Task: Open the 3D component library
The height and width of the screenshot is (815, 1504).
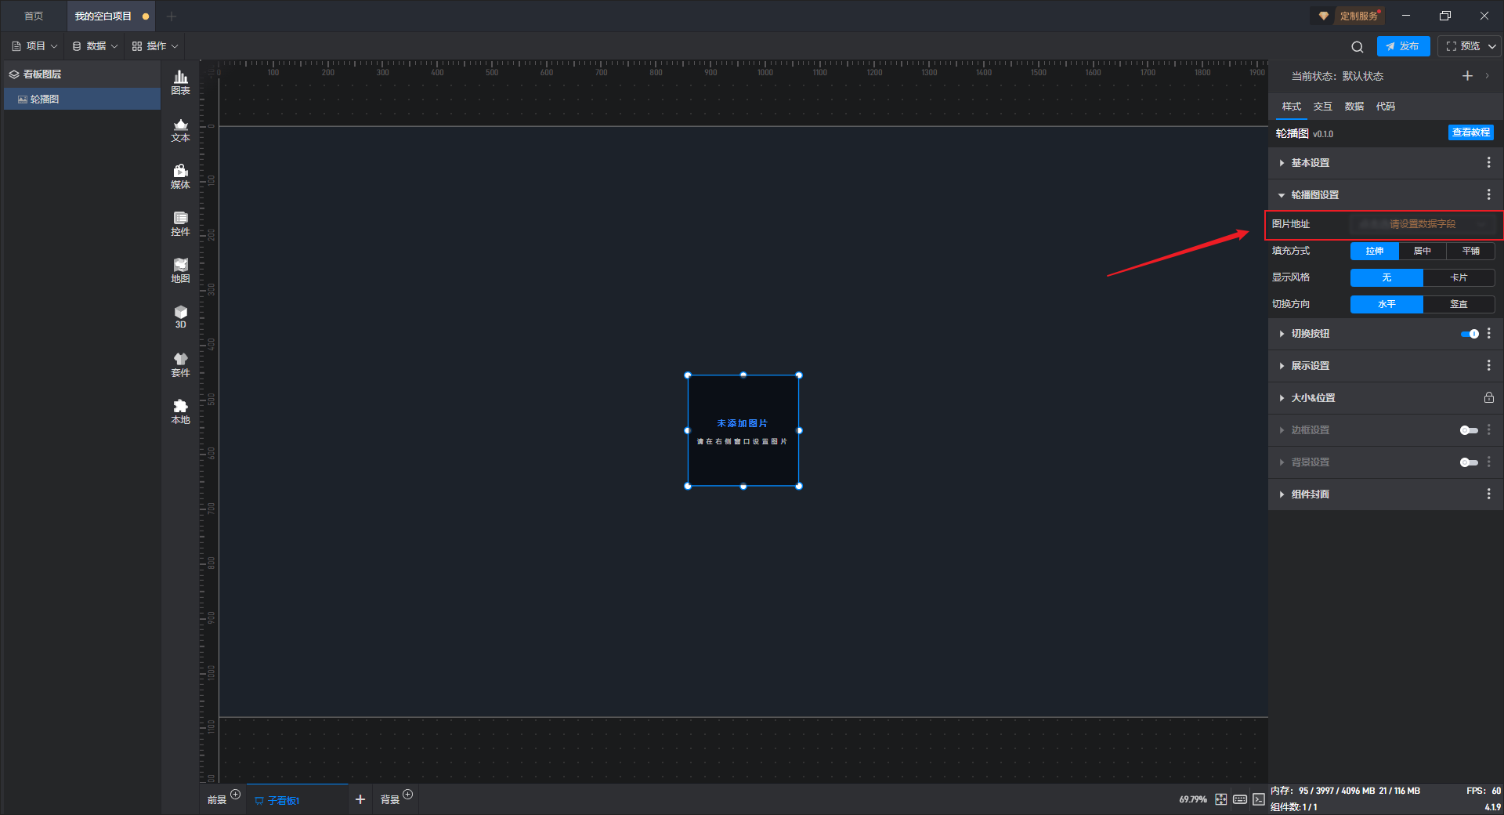Action: tap(180, 317)
